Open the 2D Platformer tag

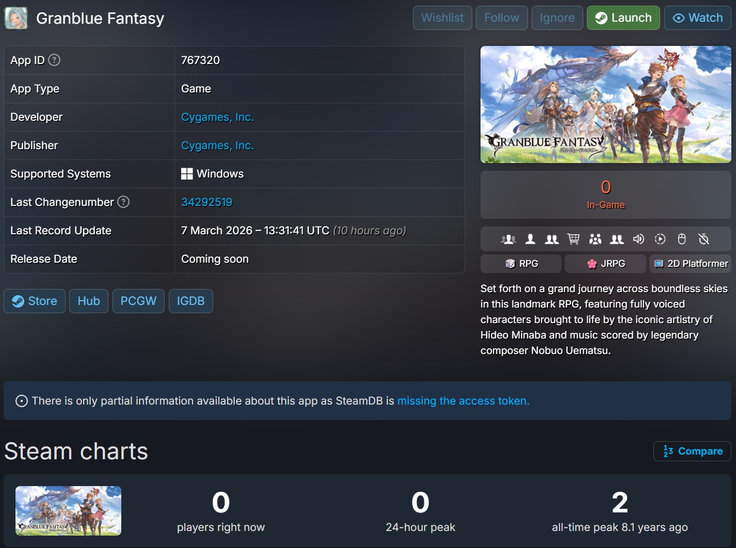(690, 264)
